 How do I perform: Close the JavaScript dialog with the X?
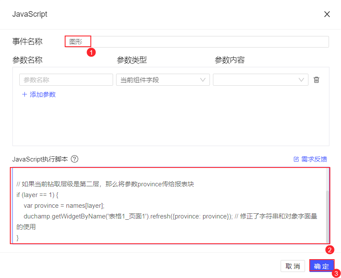click(x=327, y=15)
